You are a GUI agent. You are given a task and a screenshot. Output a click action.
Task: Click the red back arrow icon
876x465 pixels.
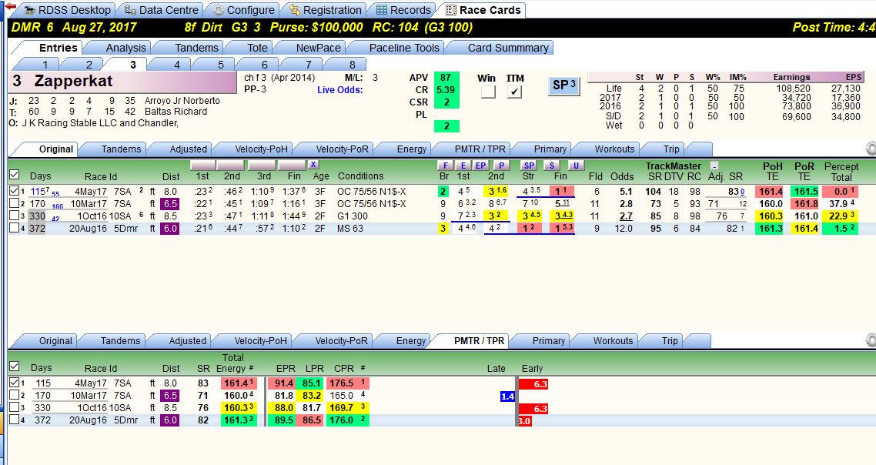(10, 7)
